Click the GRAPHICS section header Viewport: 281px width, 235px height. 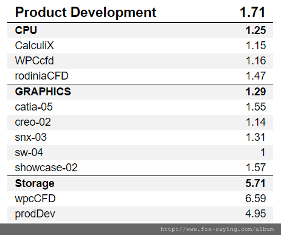43,92
